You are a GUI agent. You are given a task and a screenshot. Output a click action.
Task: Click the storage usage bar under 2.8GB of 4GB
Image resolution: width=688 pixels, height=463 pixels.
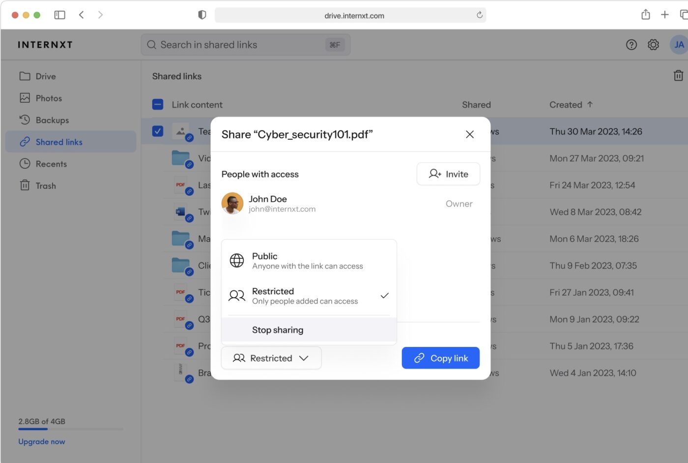[x=70, y=429]
